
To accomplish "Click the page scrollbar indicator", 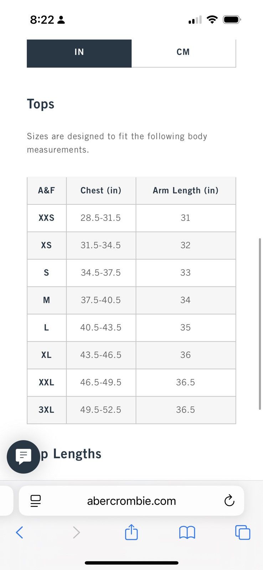I will point(260,324).
